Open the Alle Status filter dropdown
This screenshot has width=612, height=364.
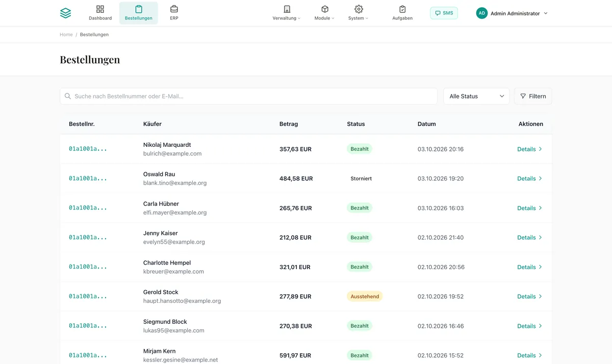pos(476,96)
